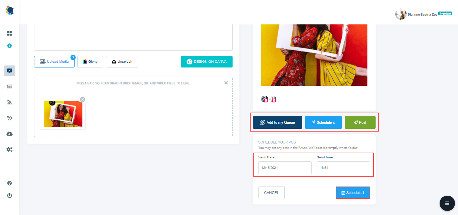Open the RSS feeds icon in sidebar
The height and width of the screenshot is (215, 458).
tap(10, 102)
